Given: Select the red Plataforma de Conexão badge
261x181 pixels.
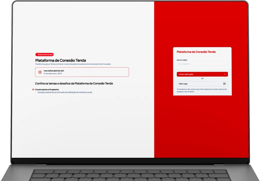Looking at the screenshot, I should coord(45,55).
